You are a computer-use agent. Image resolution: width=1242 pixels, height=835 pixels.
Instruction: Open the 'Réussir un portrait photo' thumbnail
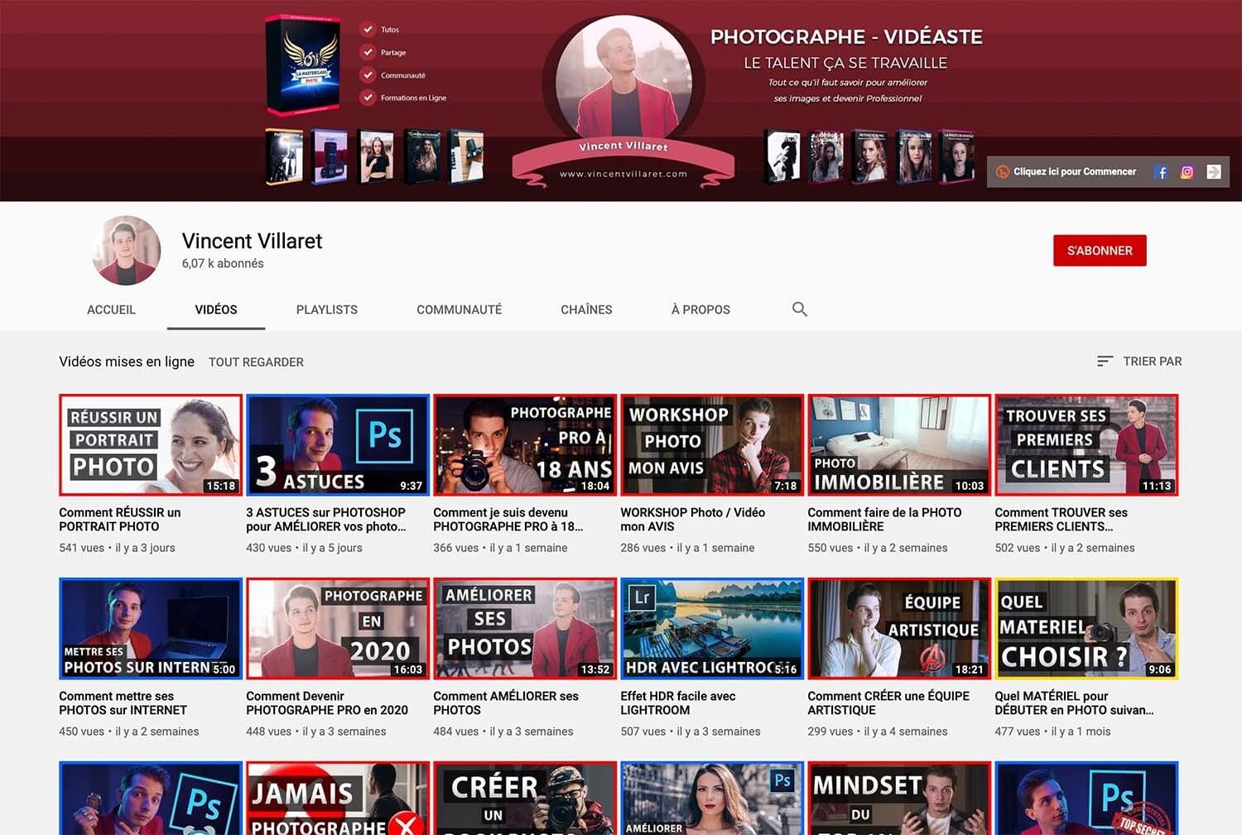tap(151, 445)
